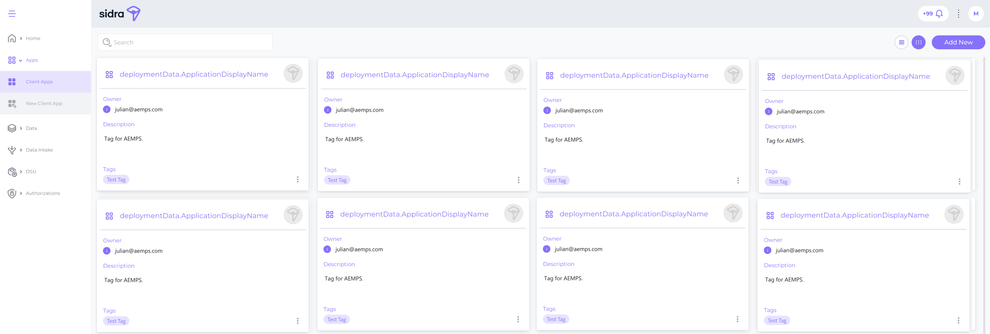990x334 pixels.
Task: Click the Data Intake icon
Action: pos(12,150)
